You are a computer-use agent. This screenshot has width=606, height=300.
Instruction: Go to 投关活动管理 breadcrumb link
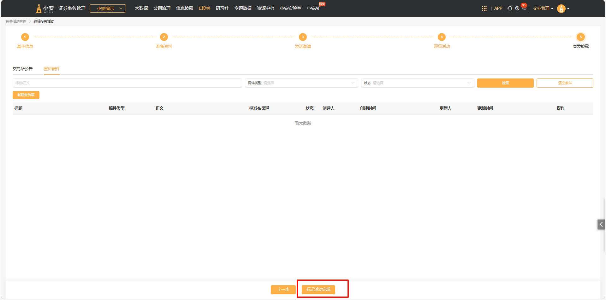pyautogui.click(x=16, y=21)
